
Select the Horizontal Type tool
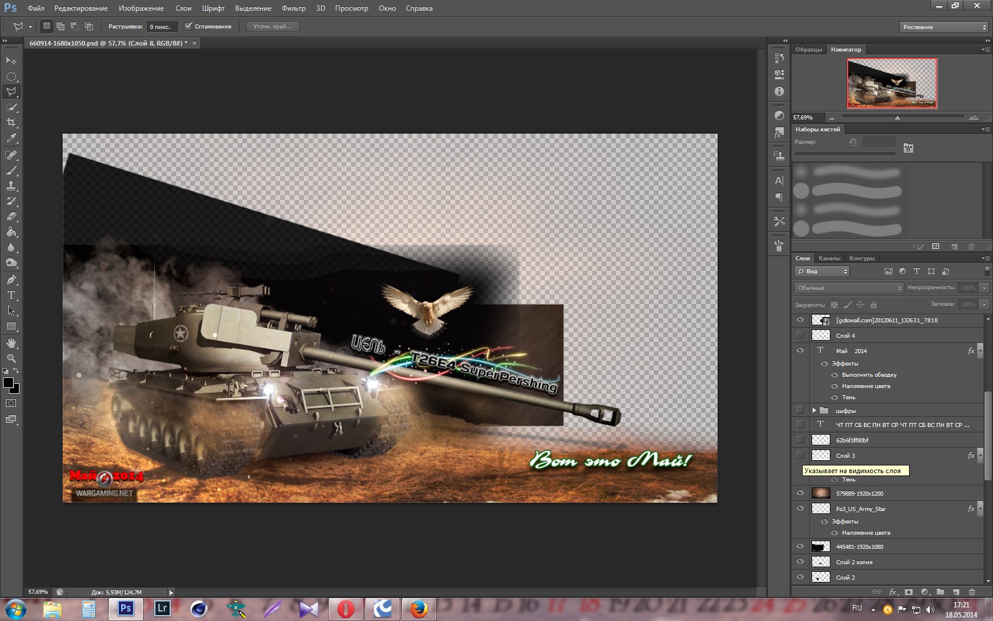pos(11,295)
